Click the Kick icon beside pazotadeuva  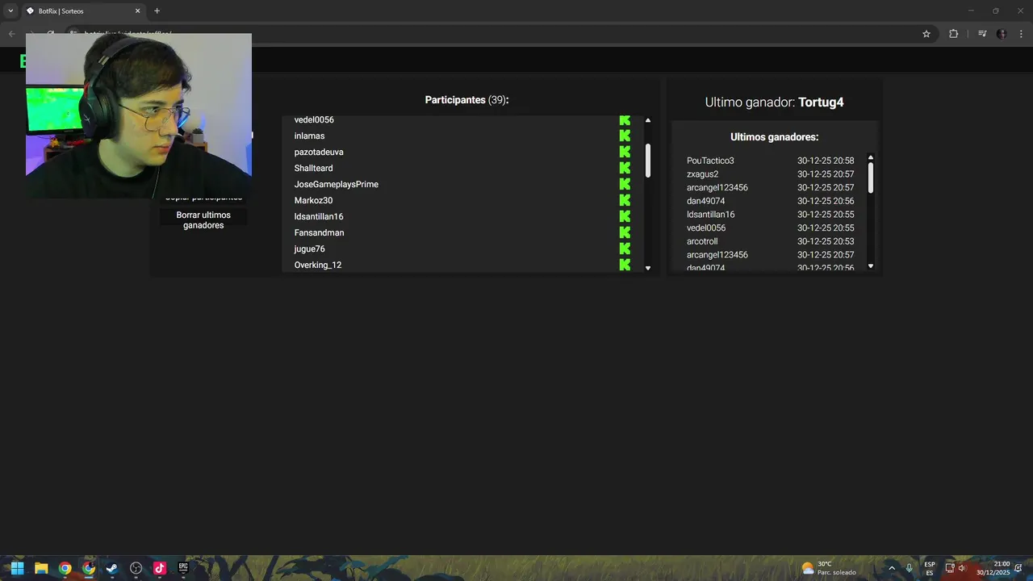point(625,152)
